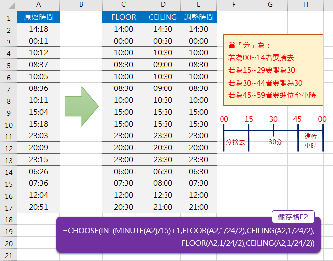
Task: Select column C header
Action: (123, 5)
